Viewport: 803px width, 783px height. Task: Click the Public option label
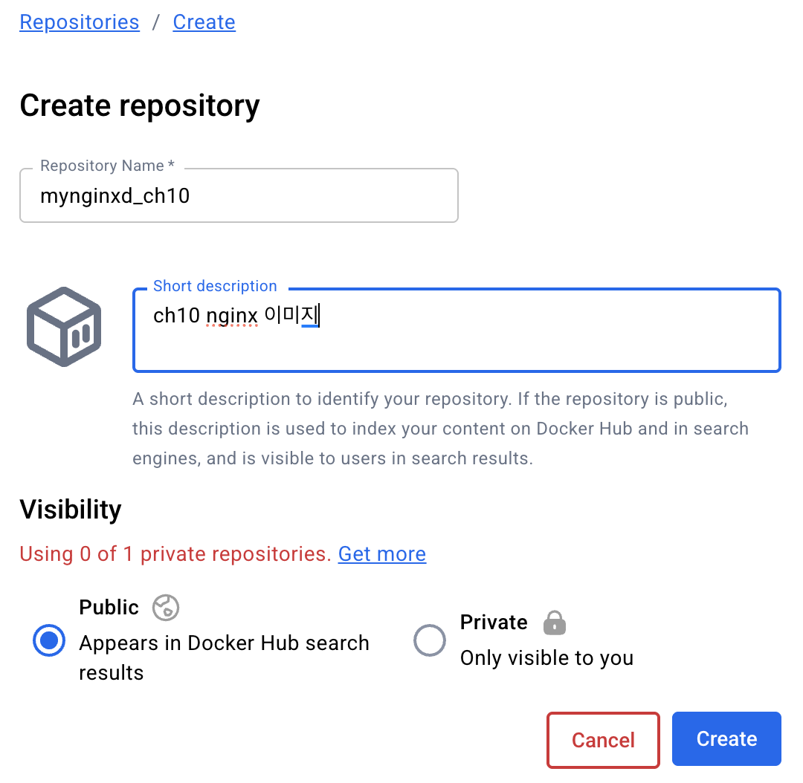pyautogui.click(x=109, y=607)
